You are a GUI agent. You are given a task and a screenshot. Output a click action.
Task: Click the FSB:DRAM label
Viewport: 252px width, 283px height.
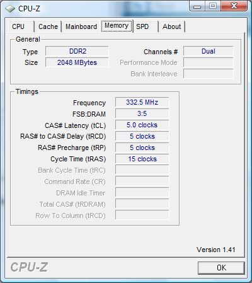(89, 114)
